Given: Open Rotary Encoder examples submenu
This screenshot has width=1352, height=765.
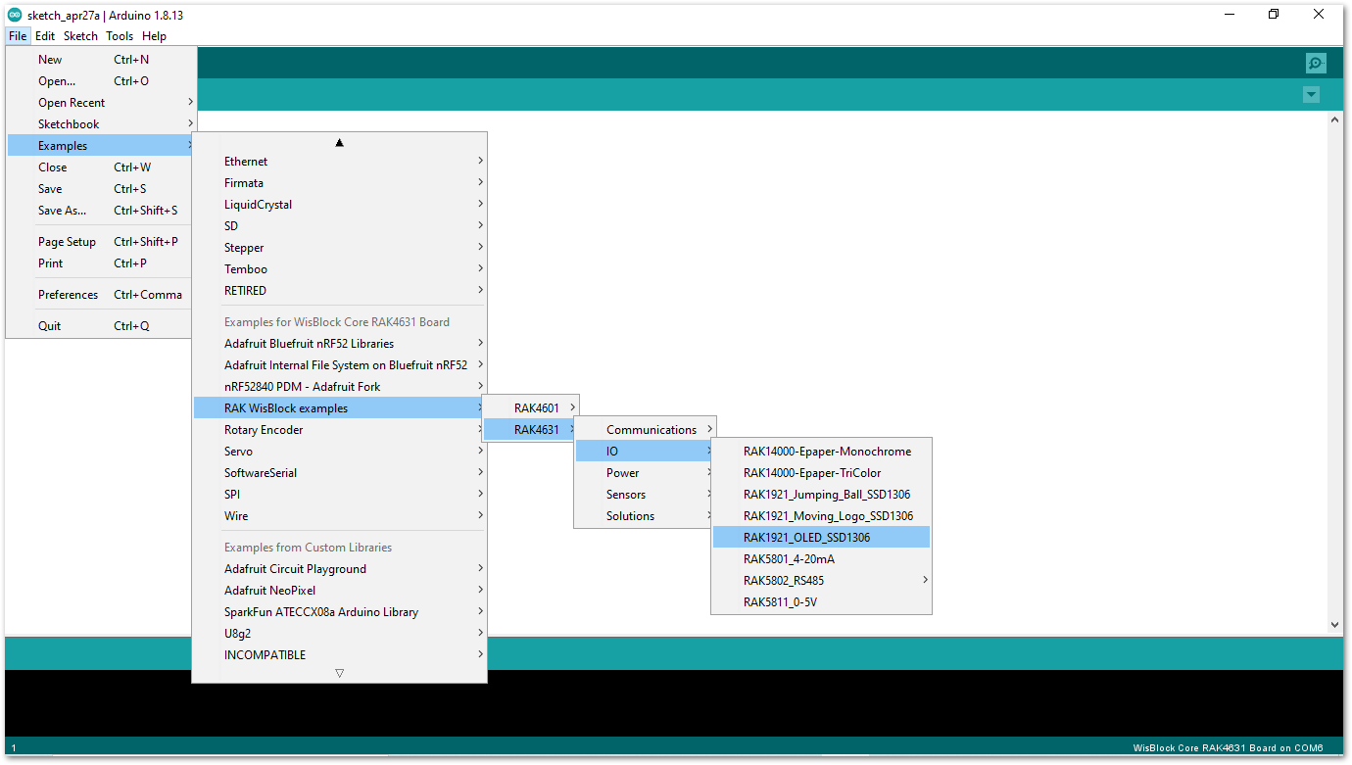Looking at the screenshot, I should coord(339,430).
